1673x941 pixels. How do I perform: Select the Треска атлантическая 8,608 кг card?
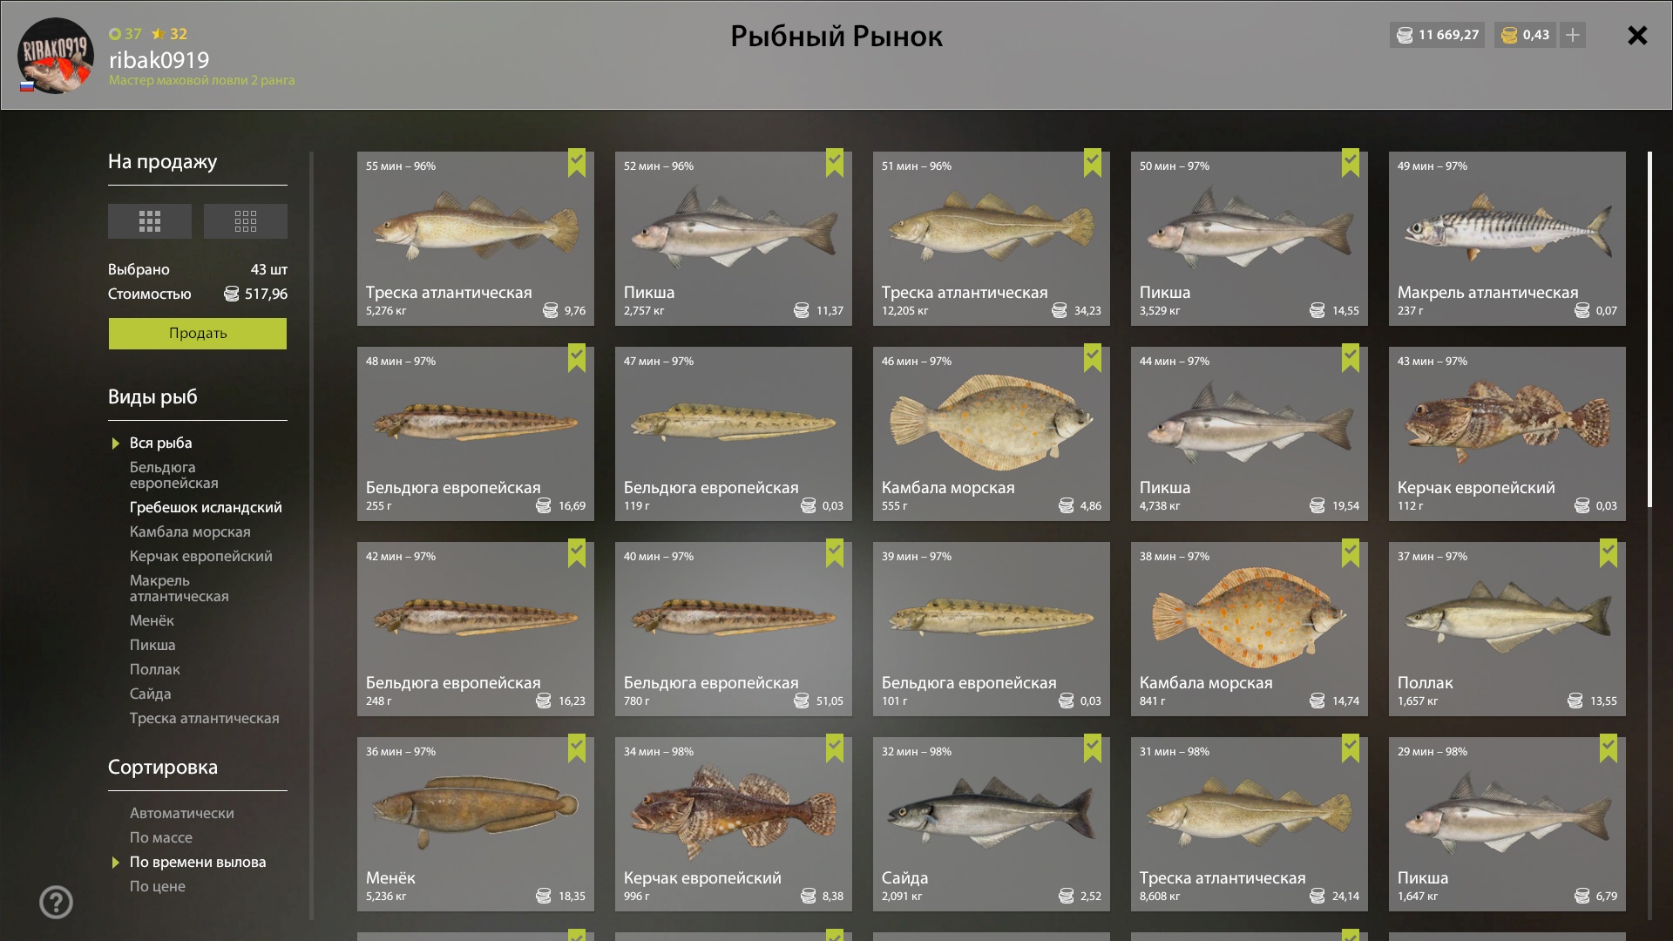[x=1250, y=824]
